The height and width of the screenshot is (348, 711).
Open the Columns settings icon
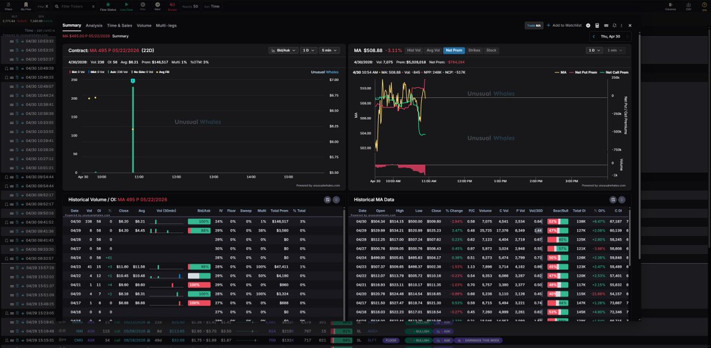[670, 5]
